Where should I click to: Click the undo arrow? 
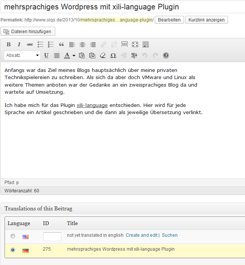point(145,55)
